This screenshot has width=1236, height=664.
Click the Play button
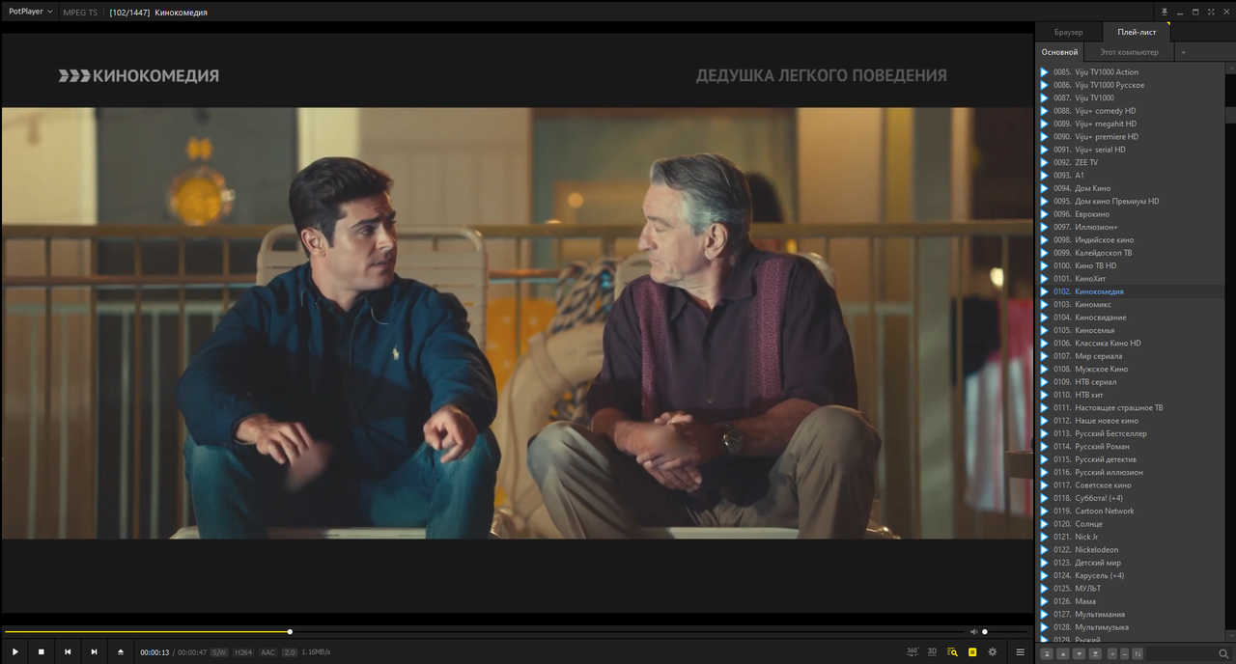pyautogui.click(x=15, y=652)
